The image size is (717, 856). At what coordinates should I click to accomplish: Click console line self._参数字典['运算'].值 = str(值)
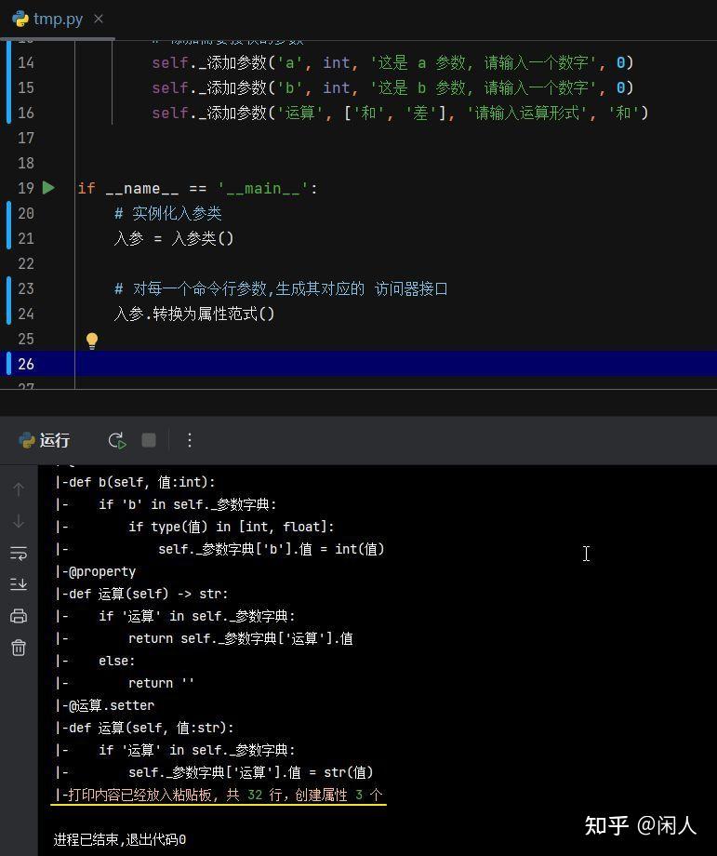(250, 772)
